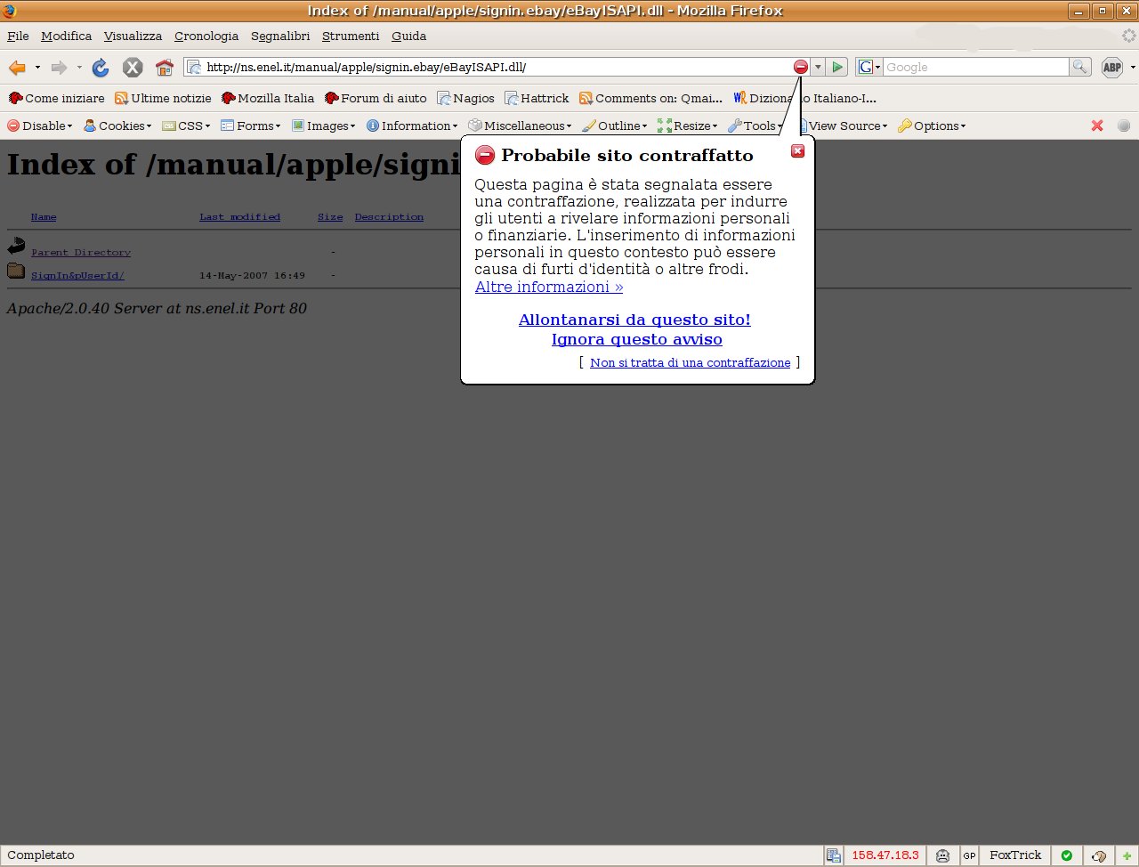Reload the current page
1139x867 pixels.
point(101,68)
